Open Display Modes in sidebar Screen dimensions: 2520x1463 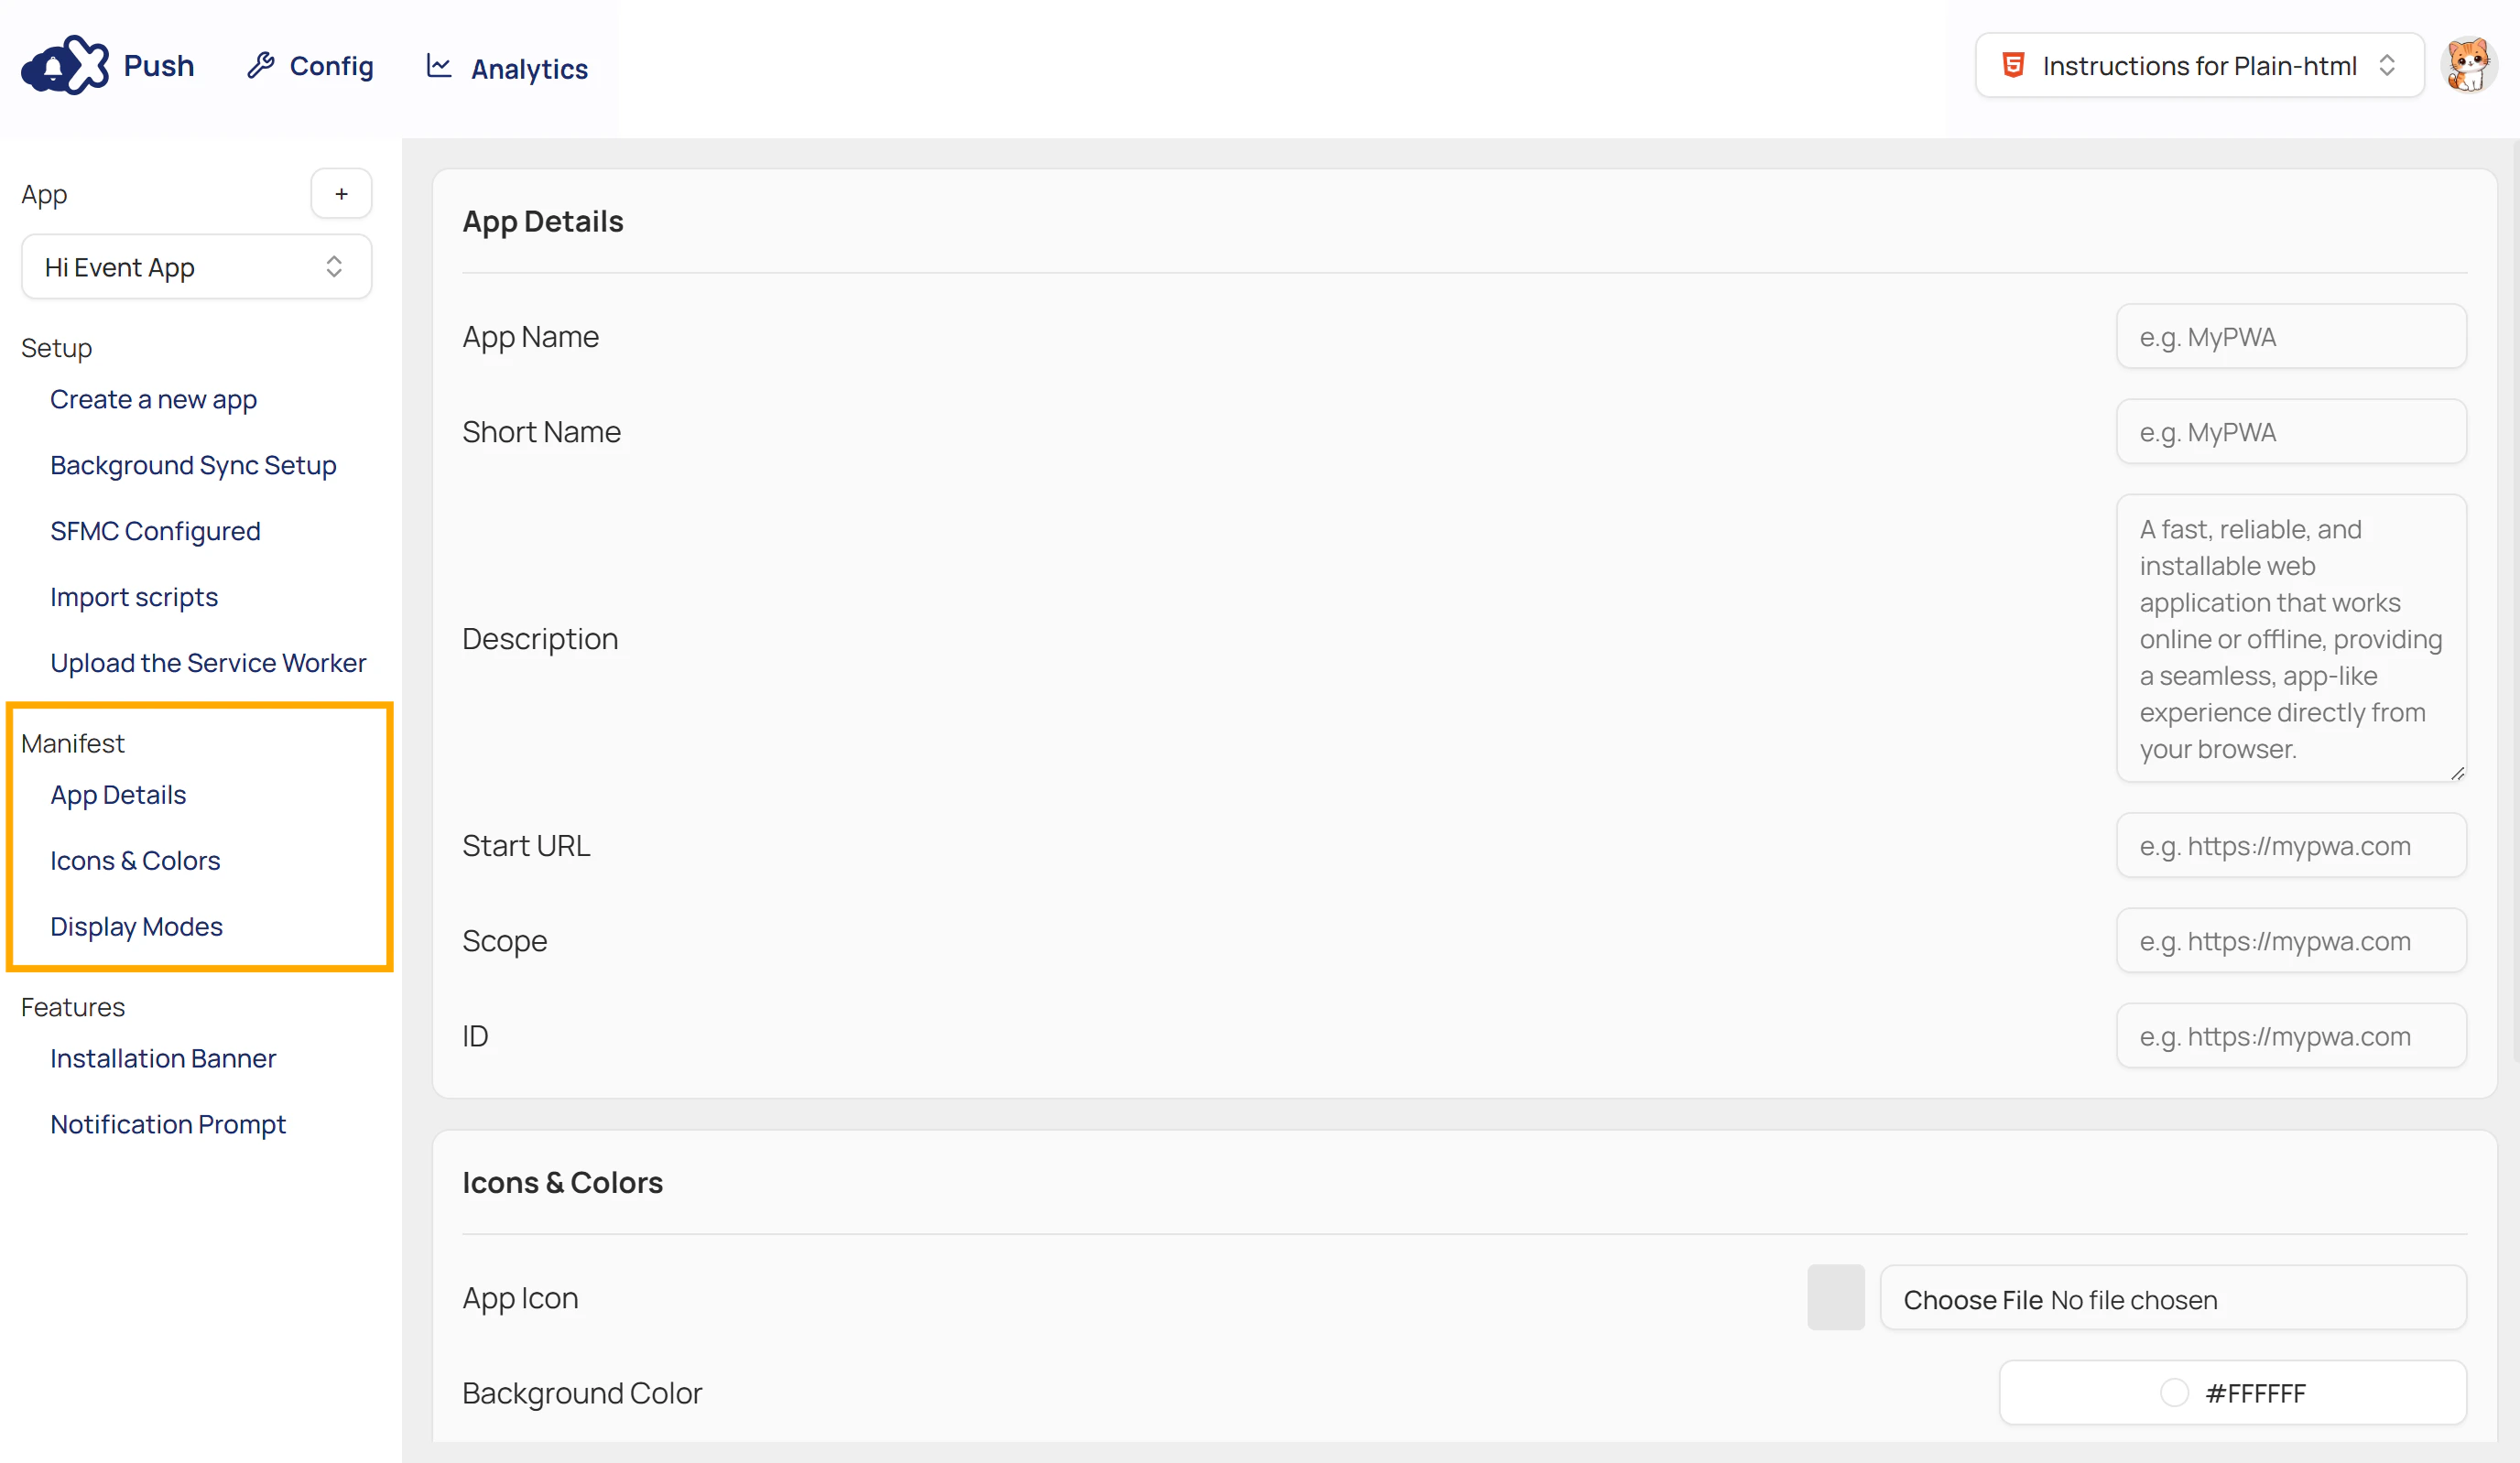point(136,927)
